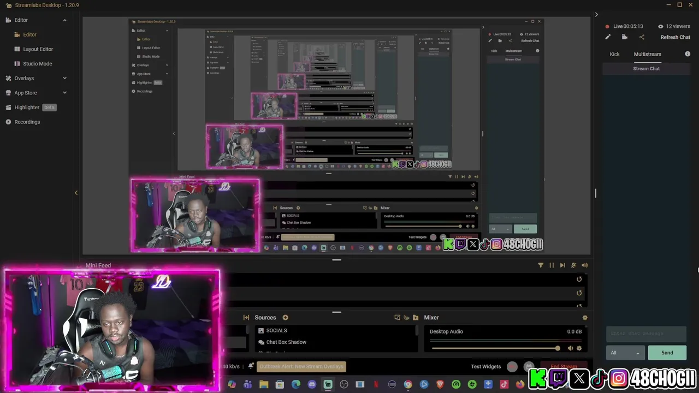Open the notifications bell in status bar
Screen dimensions: 699x393
251,366
